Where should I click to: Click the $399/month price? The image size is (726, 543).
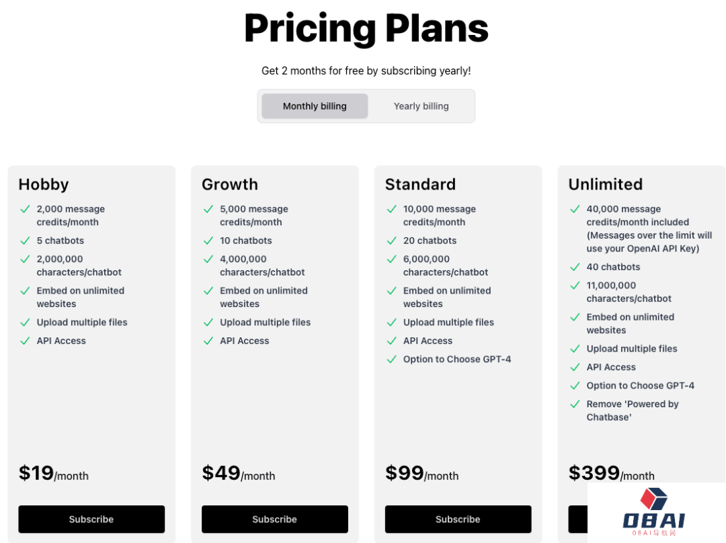coord(611,473)
